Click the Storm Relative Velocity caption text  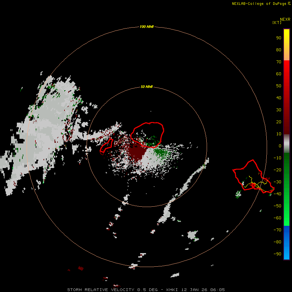[x=146, y=290]
